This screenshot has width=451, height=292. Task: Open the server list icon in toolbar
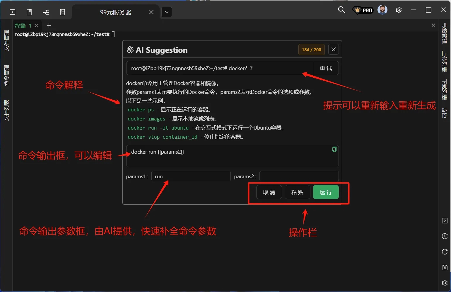point(62,12)
